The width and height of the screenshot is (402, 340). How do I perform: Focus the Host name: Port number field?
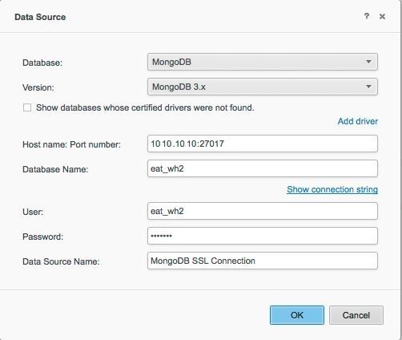pos(263,144)
